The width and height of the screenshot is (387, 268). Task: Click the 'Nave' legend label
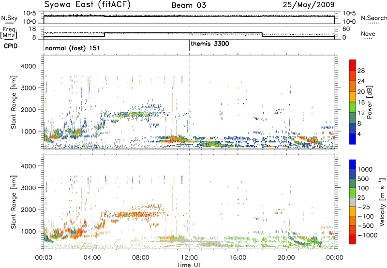368,33
